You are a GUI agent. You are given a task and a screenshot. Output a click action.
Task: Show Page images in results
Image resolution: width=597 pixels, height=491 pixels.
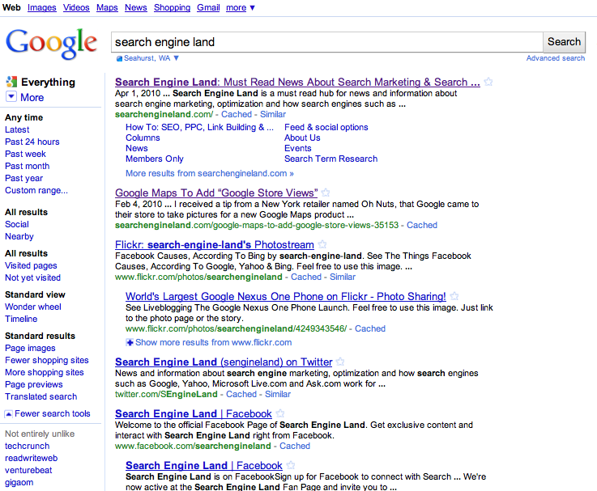pyautogui.click(x=30, y=348)
